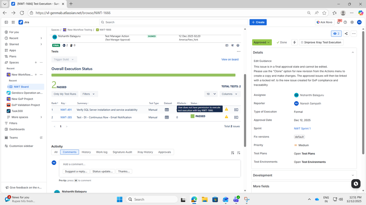Open the Filters dropdown
Viewport: 366px width, 205px height.
click(x=88, y=94)
